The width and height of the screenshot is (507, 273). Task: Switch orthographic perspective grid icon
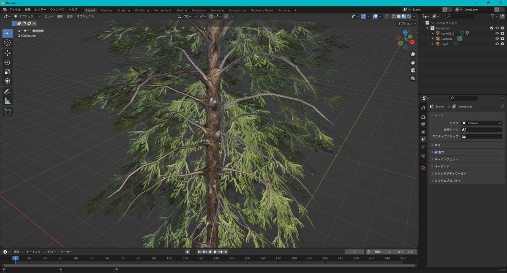[x=413, y=78]
